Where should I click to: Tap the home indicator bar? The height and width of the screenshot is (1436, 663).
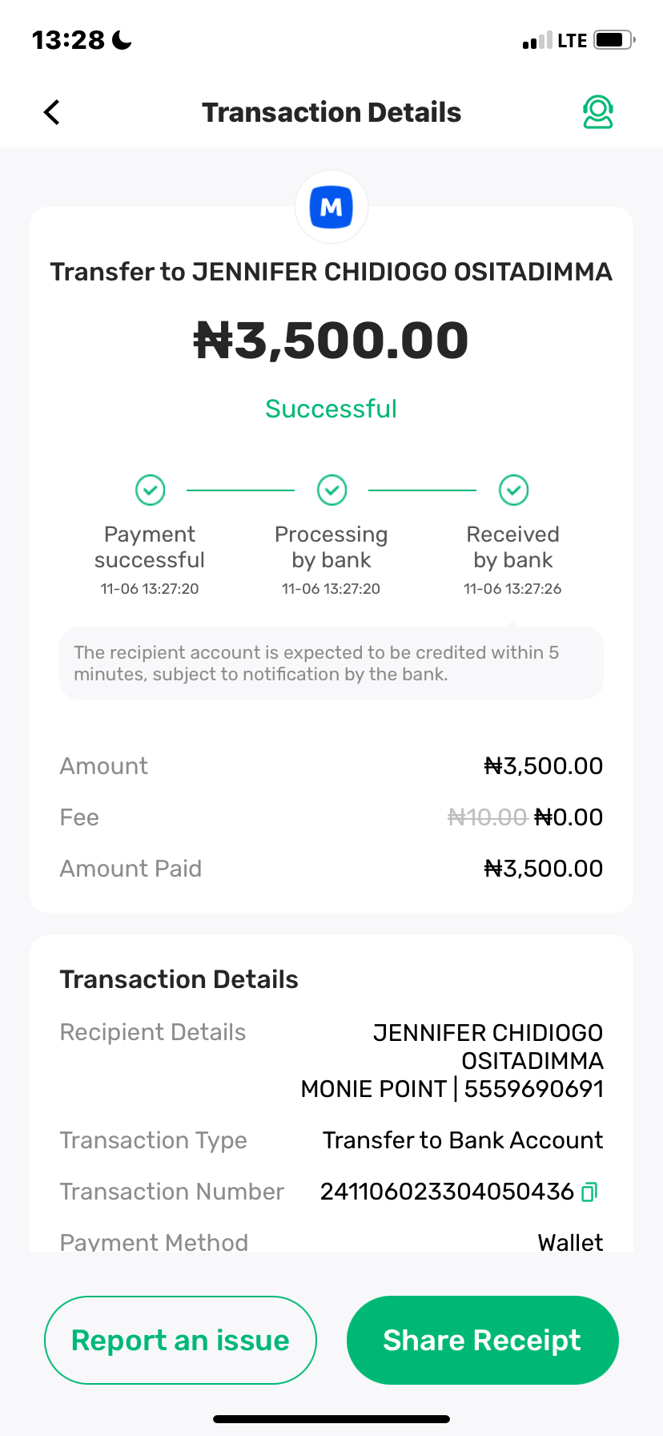coord(331,1418)
